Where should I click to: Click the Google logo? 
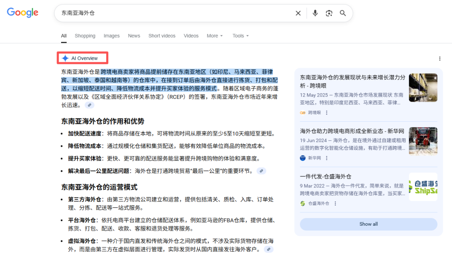(23, 13)
